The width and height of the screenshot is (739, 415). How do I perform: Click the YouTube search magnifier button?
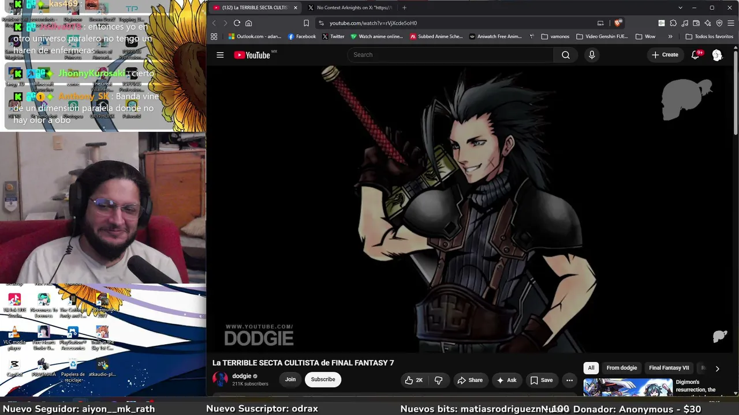566,55
